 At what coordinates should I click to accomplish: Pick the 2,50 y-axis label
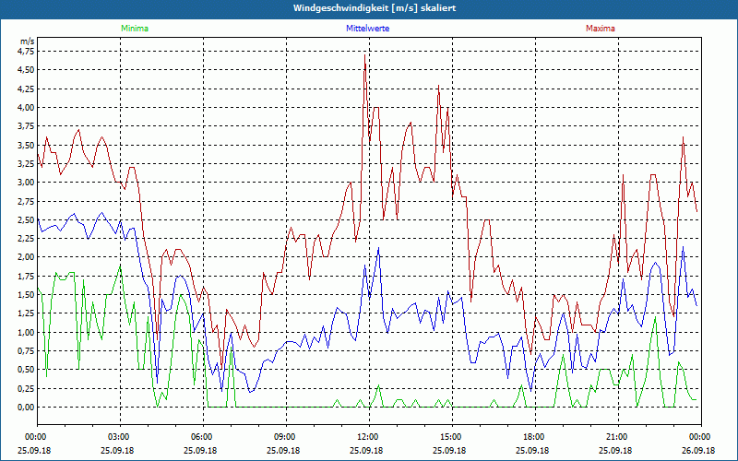26,219
